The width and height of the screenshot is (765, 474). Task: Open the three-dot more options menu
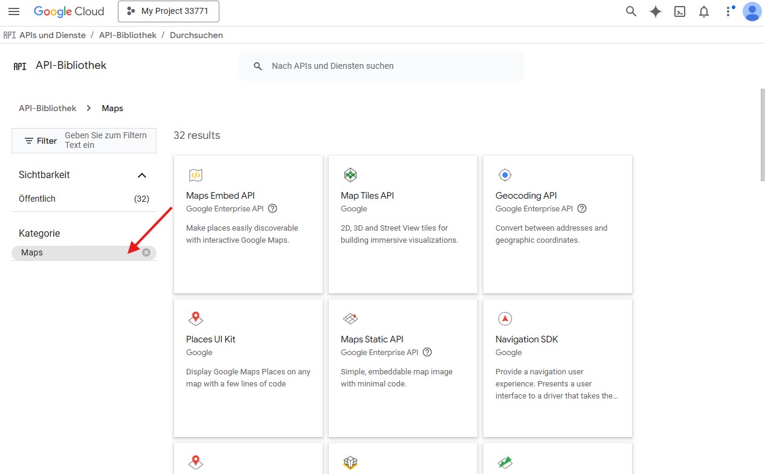point(728,11)
